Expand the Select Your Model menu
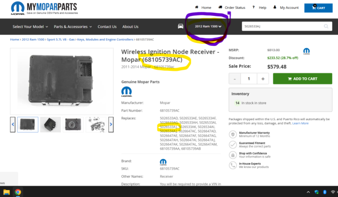Image resolution: width=338 pixels, height=197 pixels. click(x=30, y=27)
